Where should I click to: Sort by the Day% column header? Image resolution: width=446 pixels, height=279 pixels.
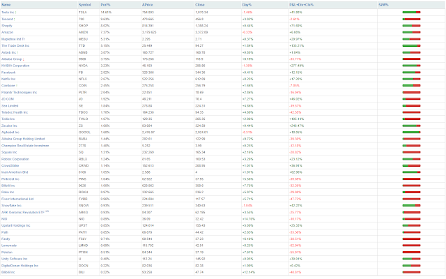pos(247,5)
